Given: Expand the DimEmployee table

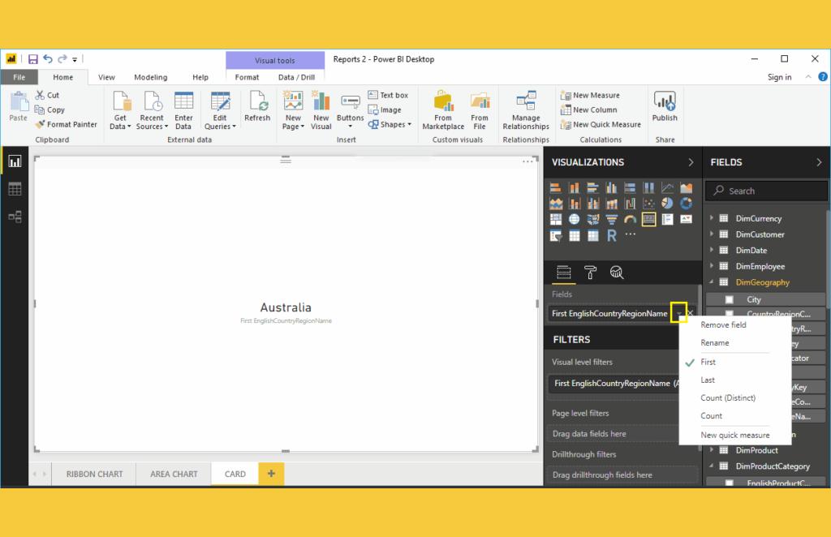Looking at the screenshot, I should pos(711,266).
